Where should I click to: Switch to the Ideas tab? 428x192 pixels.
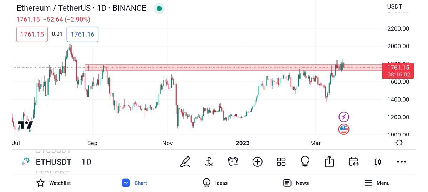pyautogui.click(x=215, y=183)
